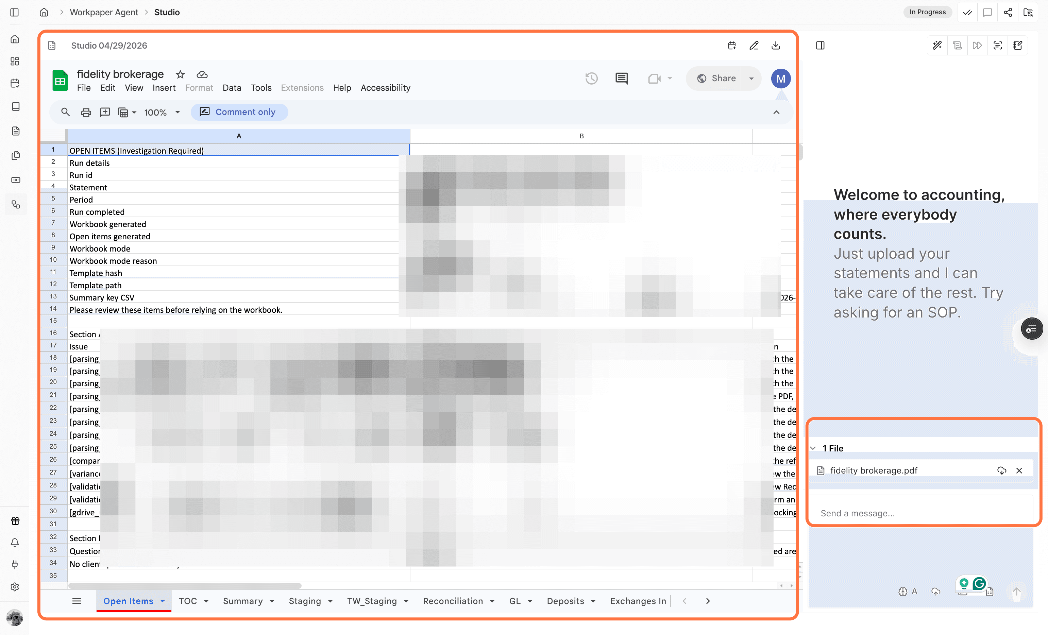
Task: Click the magic wand icon in chat panel
Action: coord(937,46)
